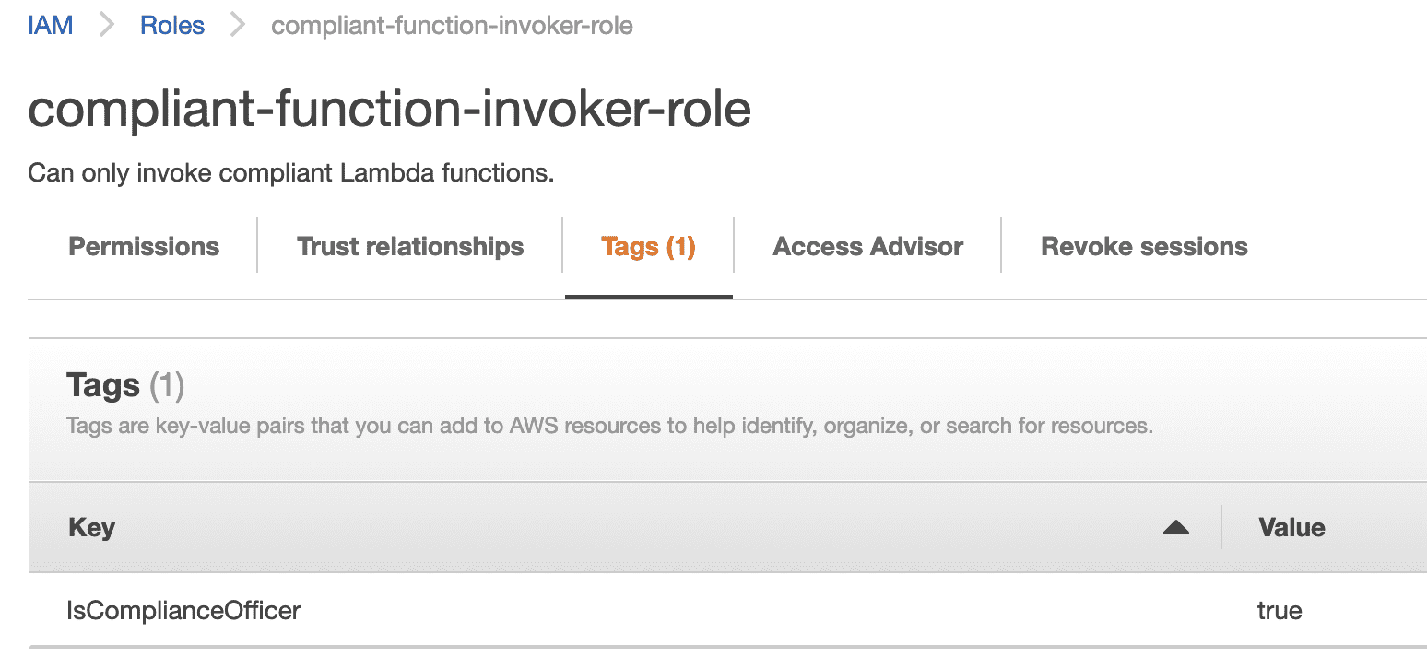Switch to the Permissions tab
This screenshot has height=669, width=1427.
[x=144, y=247]
